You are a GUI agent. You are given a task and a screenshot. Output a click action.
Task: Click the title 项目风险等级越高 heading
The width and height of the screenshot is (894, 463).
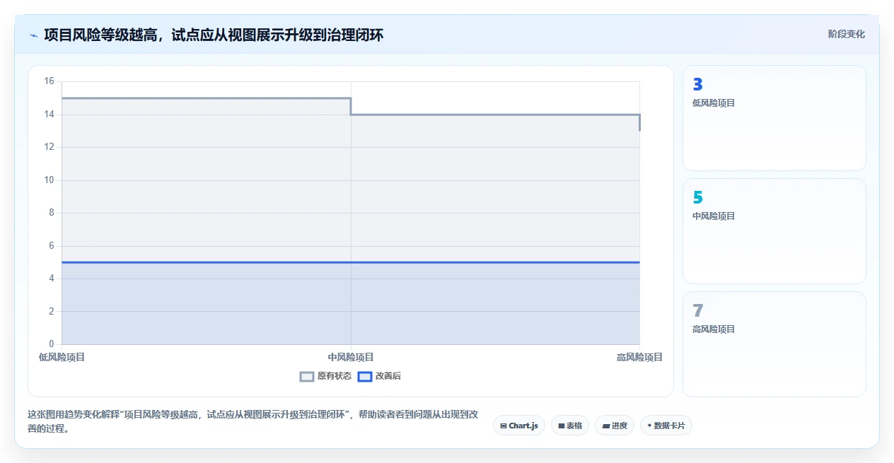coord(214,35)
